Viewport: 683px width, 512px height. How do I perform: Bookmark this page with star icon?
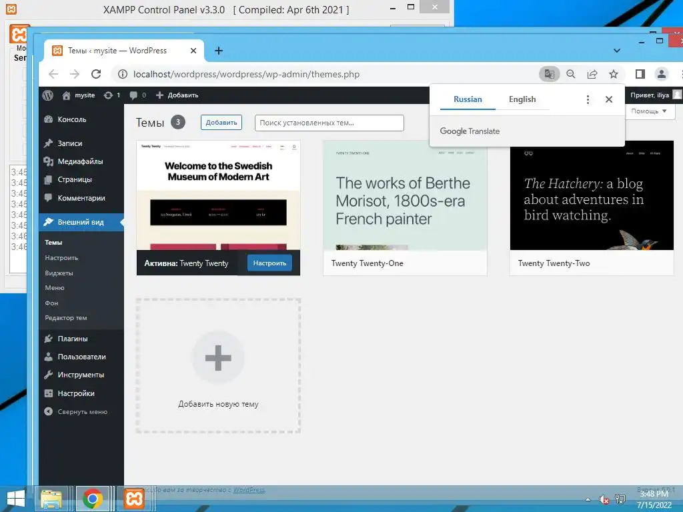click(x=614, y=74)
